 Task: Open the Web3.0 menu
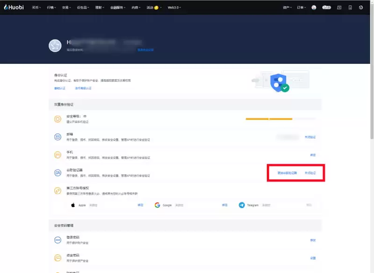click(174, 7)
